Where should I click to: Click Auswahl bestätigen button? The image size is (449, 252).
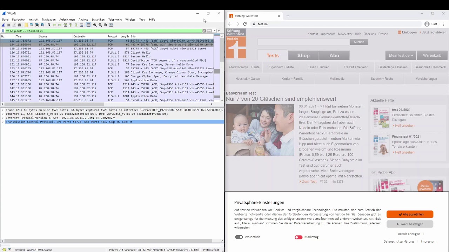click(410, 224)
